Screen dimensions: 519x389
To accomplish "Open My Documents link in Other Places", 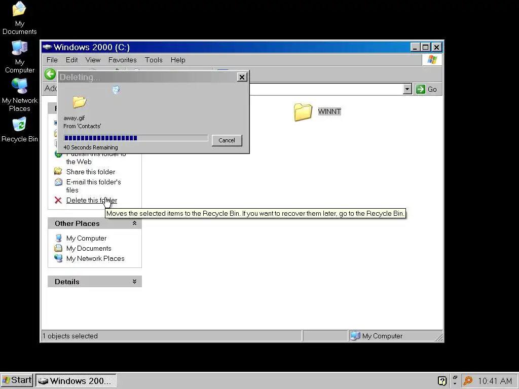I will tap(89, 248).
